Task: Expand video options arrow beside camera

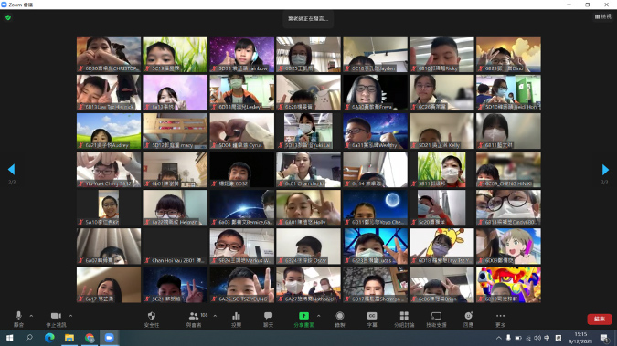Action: (x=70, y=316)
